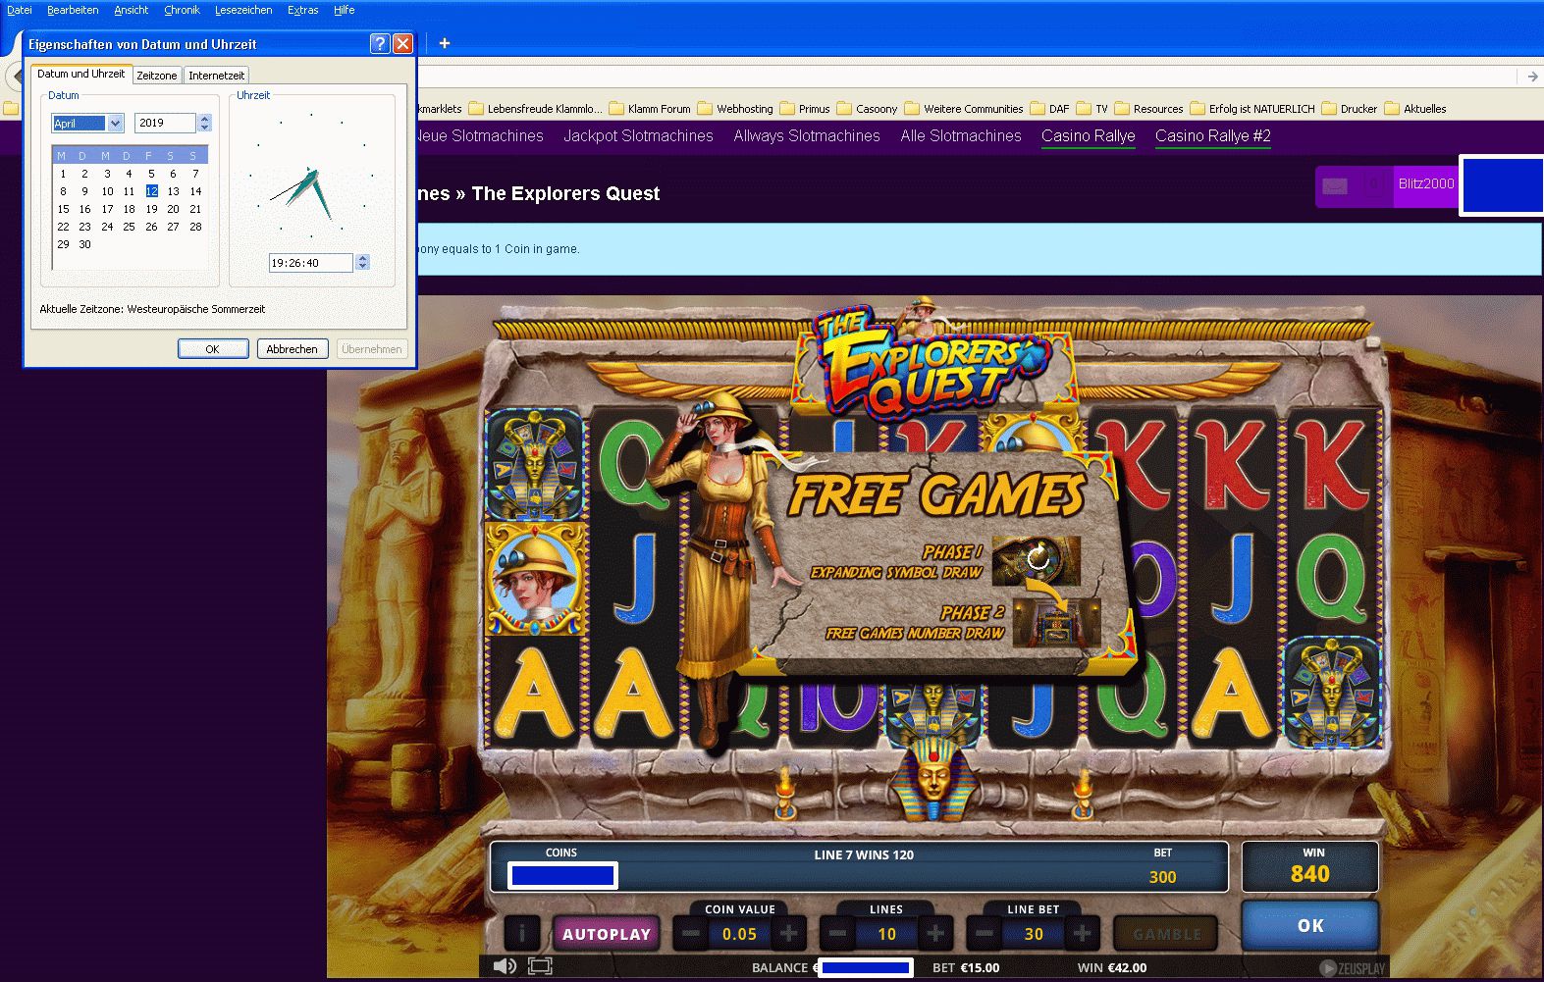Open the Datei menu
This screenshot has width=1544, height=982.
coord(20,10)
